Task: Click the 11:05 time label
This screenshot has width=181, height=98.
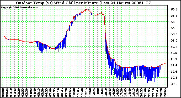Action: click(78, 93)
